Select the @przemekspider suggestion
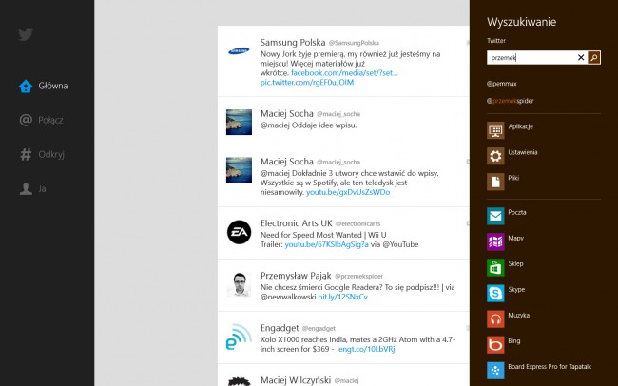 point(510,101)
